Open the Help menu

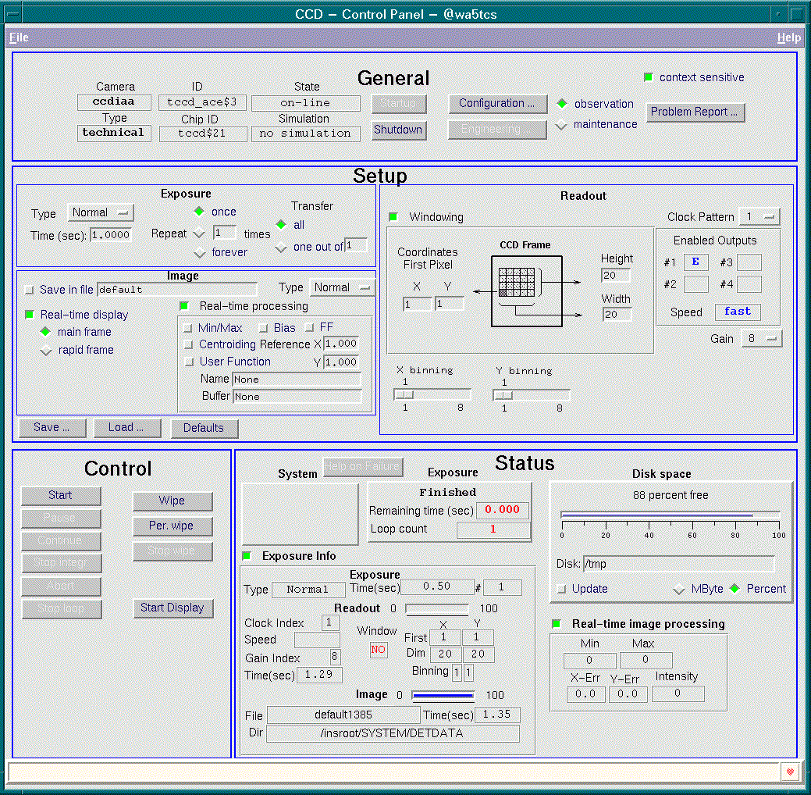(x=788, y=37)
